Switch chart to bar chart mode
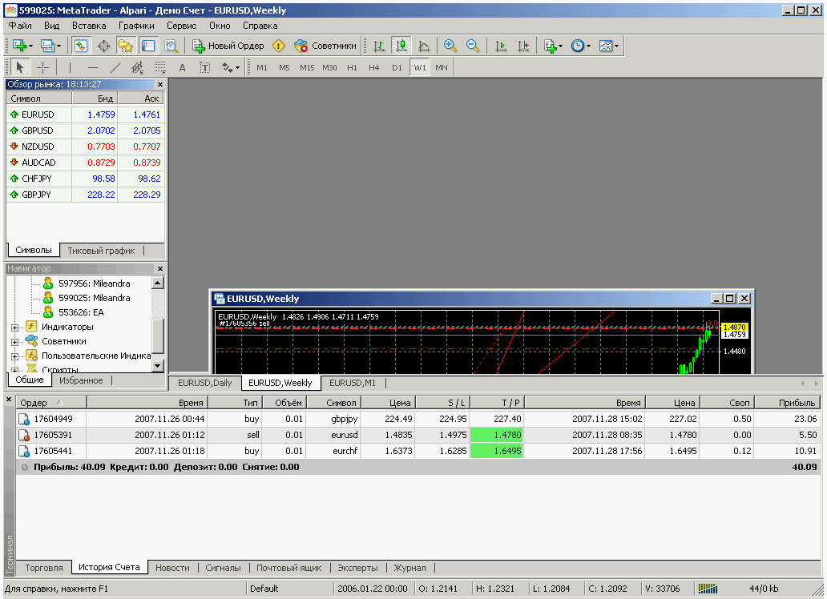Image resolution: width=827 pixels, height=599 pixels. [379, 46]
